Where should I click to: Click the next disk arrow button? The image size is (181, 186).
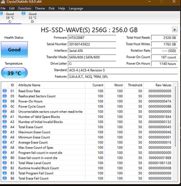(x=175, y=29)
